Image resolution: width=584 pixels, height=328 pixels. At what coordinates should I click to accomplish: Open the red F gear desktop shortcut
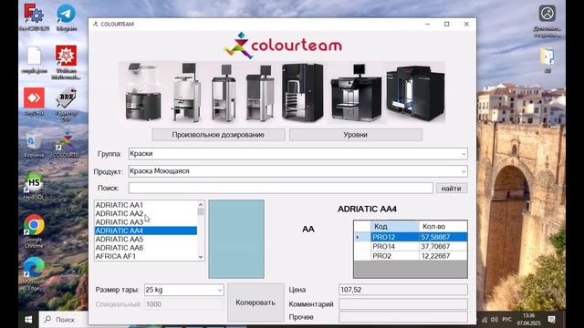tap(34, 17)
